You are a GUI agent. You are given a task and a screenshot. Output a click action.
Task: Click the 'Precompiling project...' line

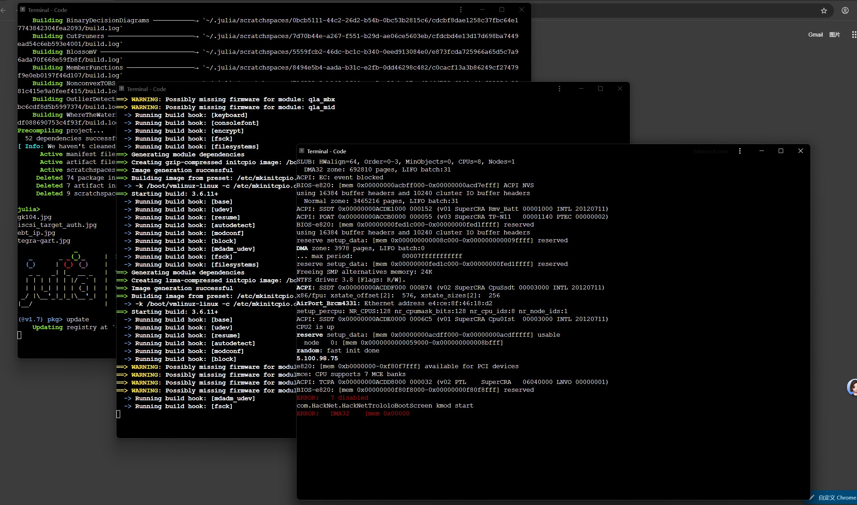pyautogui.click(x=61, y=130)
